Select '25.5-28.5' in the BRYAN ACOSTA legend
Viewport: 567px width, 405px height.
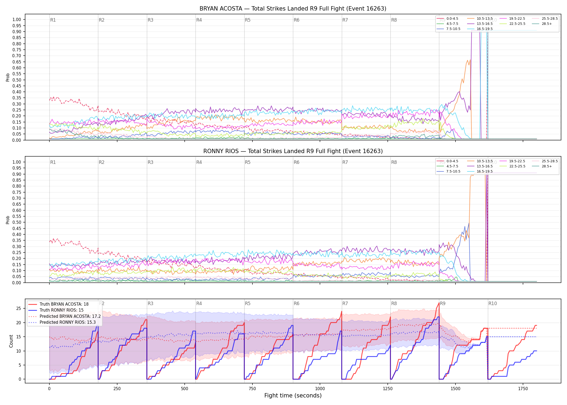point(550,19)
